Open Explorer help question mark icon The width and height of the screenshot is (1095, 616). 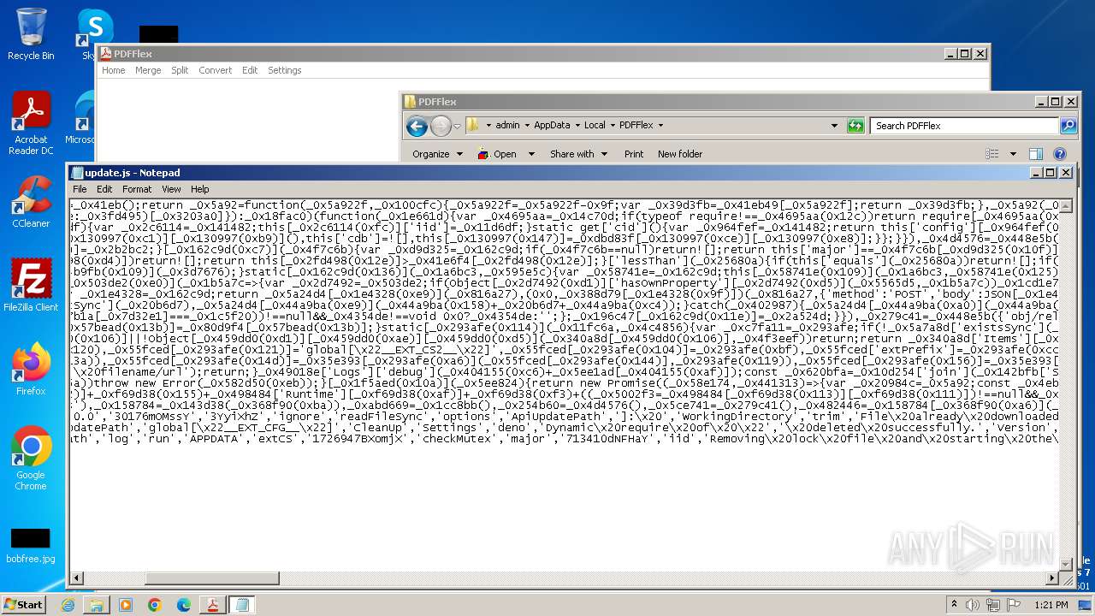coord(1060,154)
